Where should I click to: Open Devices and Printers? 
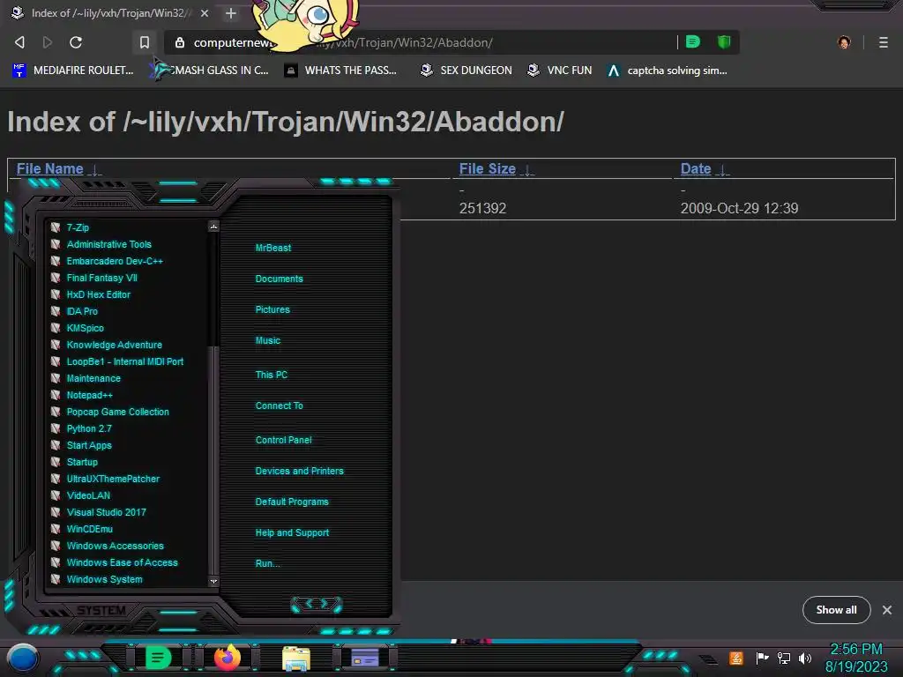click(x=300, y=471)
